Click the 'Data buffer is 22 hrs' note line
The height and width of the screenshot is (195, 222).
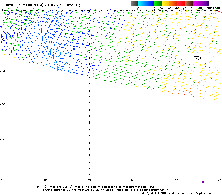pos(106,190)
